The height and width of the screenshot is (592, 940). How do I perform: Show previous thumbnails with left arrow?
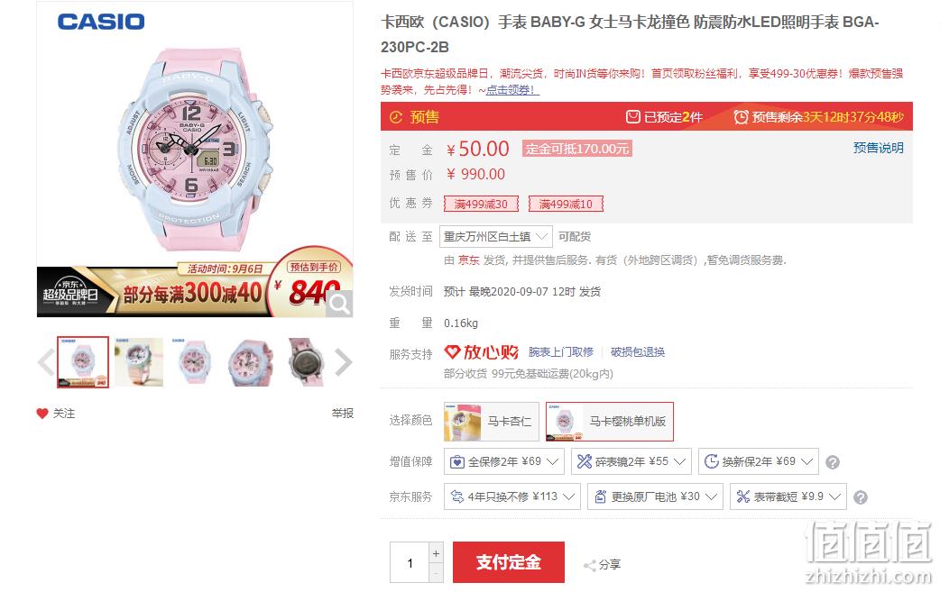[46, 362]
